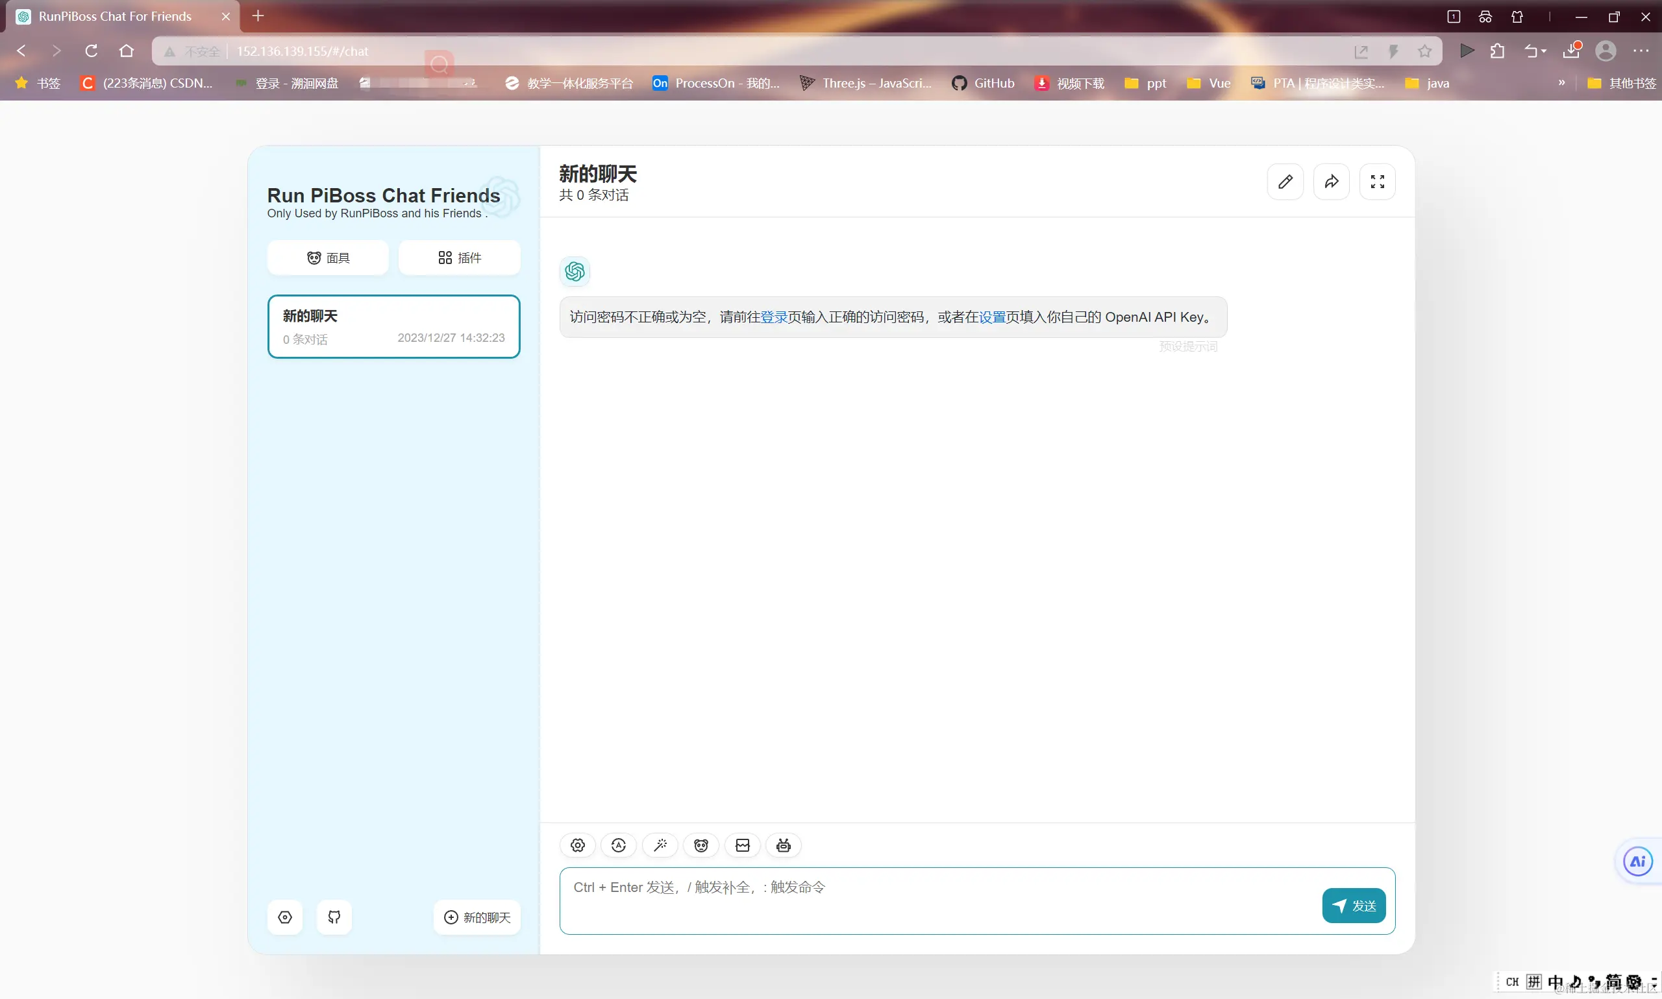Image resolution: width=1662 pixels, height=999 pixels.
Task: Open the 插件 plugins page
Action: [x=460, y=258]
